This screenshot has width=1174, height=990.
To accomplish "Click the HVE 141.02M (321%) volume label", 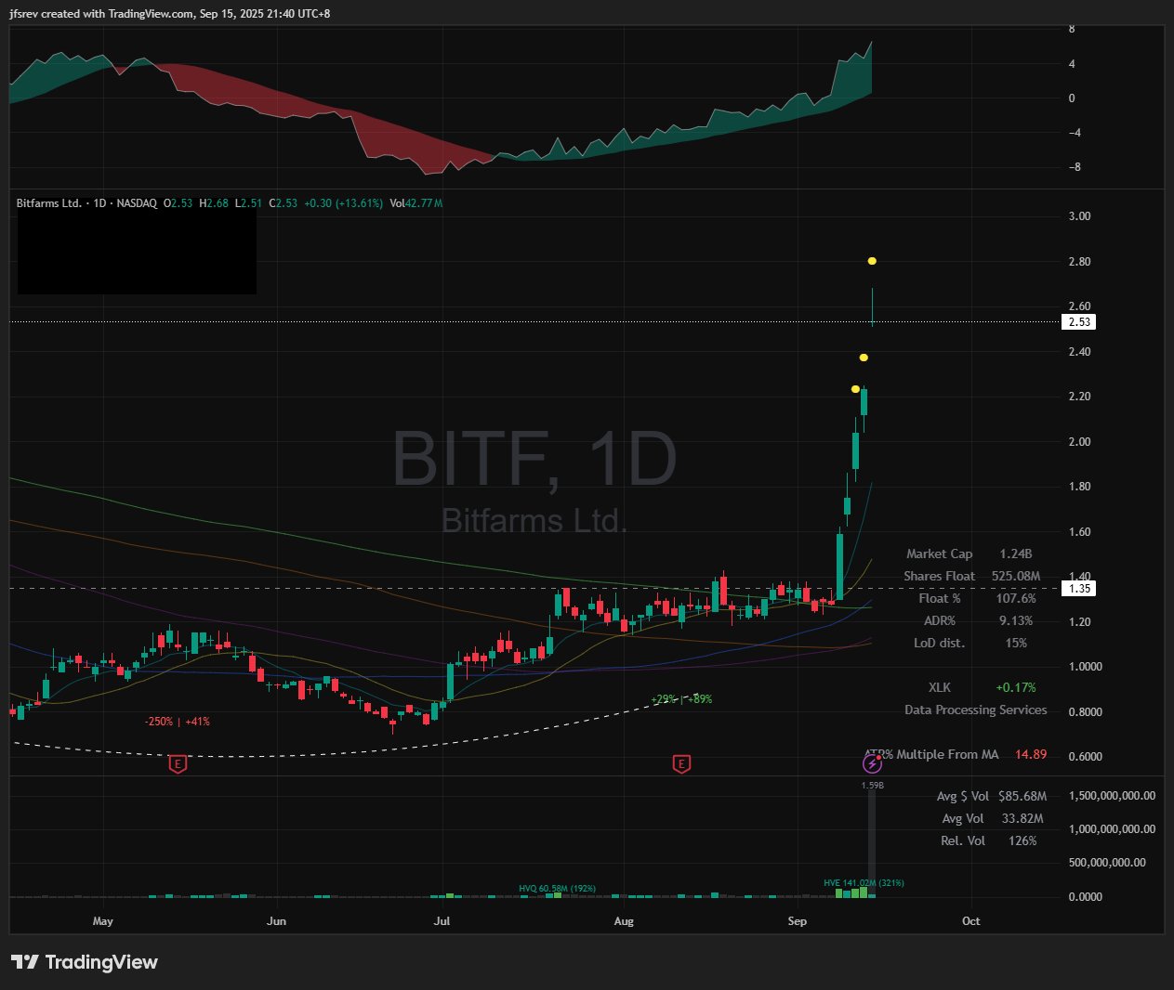I will [x=864, y=882].
